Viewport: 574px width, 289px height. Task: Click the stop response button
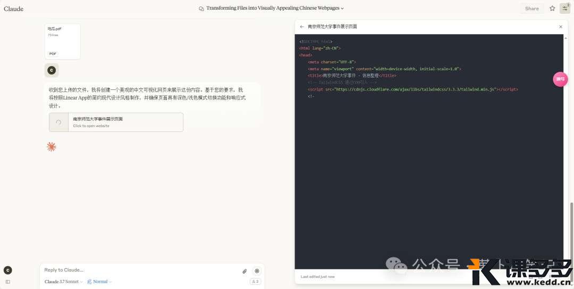[x=257, y=271]
